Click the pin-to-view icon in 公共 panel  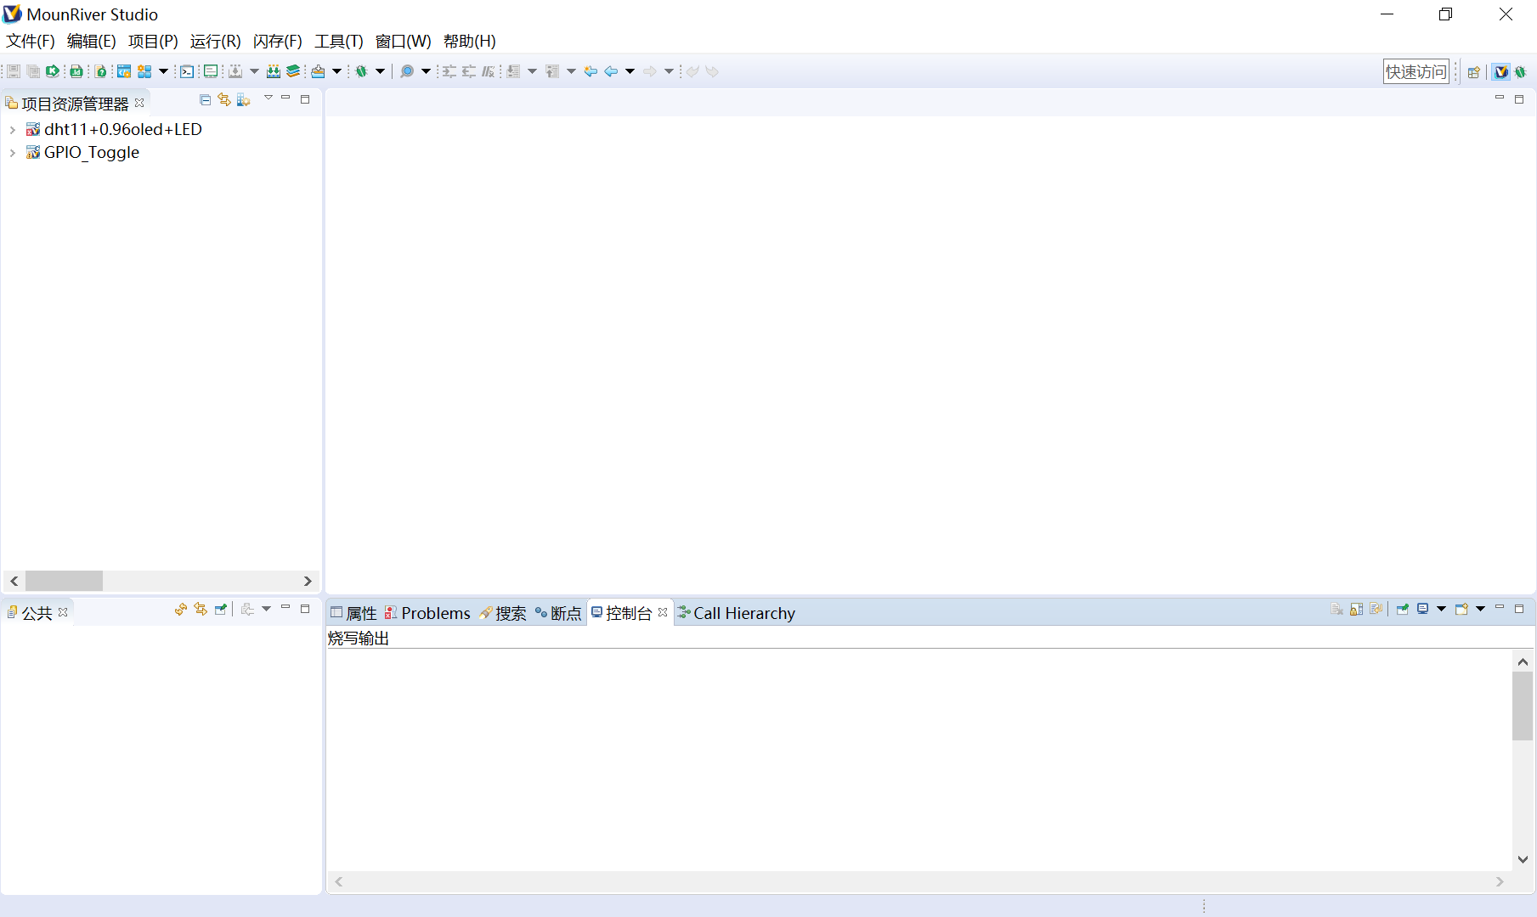221,609
